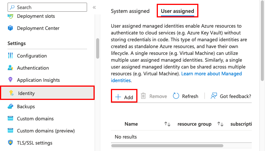
Task: Switch to the System assigned tab
Action: point(130,11)
